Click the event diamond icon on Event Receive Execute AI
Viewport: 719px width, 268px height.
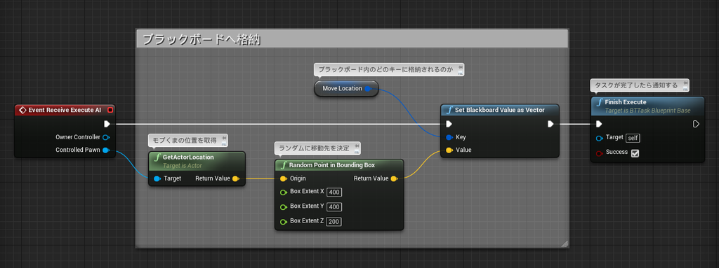click(x=22, y=110)
